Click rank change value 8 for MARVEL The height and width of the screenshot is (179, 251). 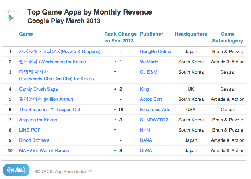coord(121,150)
